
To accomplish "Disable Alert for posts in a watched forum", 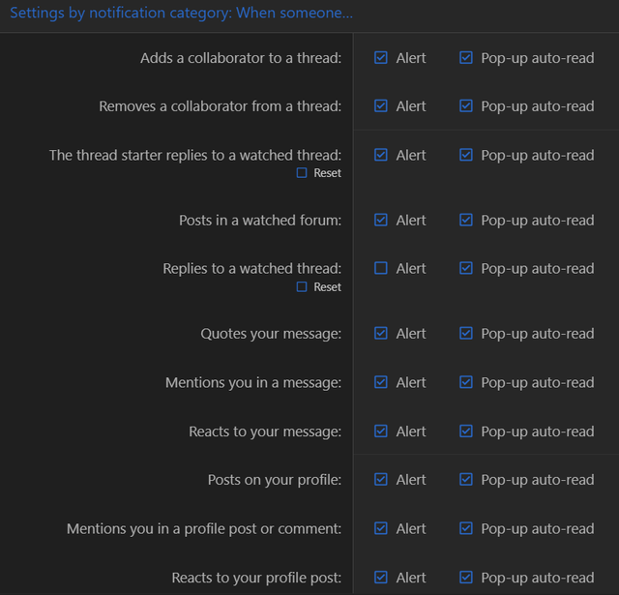I will (x=381, y=221).
